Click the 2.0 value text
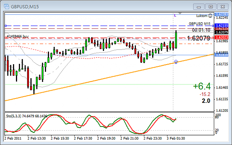The height and width of the screenshot is (145, 232). point(206,101)
